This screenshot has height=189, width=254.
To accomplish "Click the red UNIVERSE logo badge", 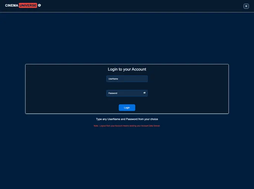I will (28, 6).
